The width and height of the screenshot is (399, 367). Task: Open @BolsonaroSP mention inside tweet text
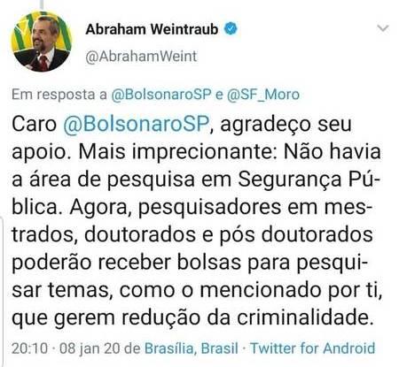pyautogui.click(x=137, y=124)
